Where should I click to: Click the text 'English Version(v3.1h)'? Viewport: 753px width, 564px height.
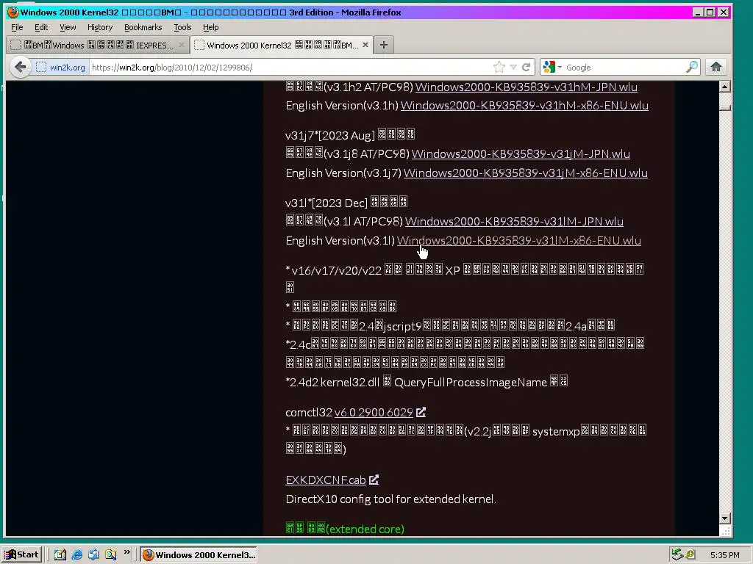click(342, 106)
